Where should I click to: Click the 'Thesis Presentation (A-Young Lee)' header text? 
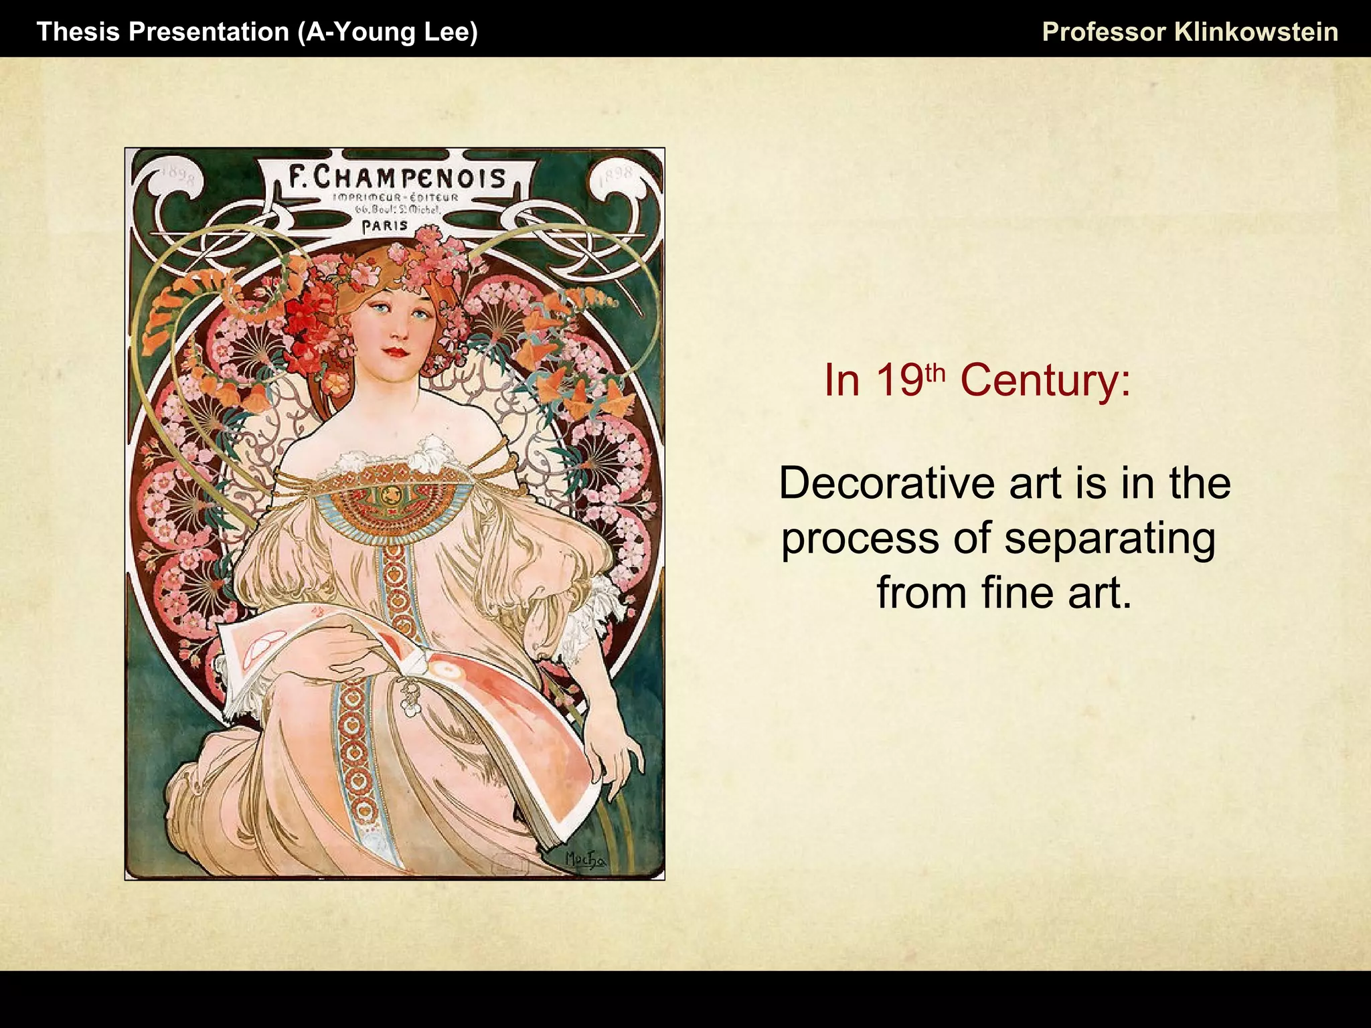(x=257, y=32)
